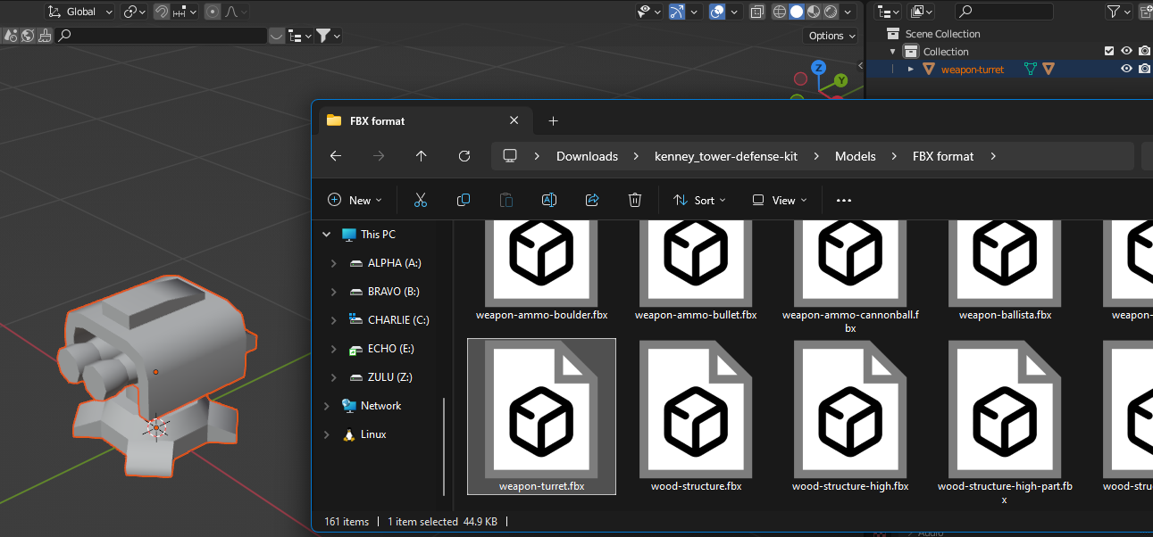Toggle show gizmo button in viewport
This screenshot has width=1153, height=537.
point(676,12)
